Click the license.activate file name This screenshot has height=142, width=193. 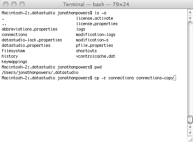pos(94,18)
